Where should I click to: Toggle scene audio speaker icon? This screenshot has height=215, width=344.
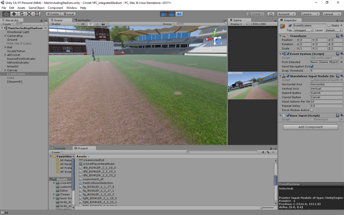[96, 24]
